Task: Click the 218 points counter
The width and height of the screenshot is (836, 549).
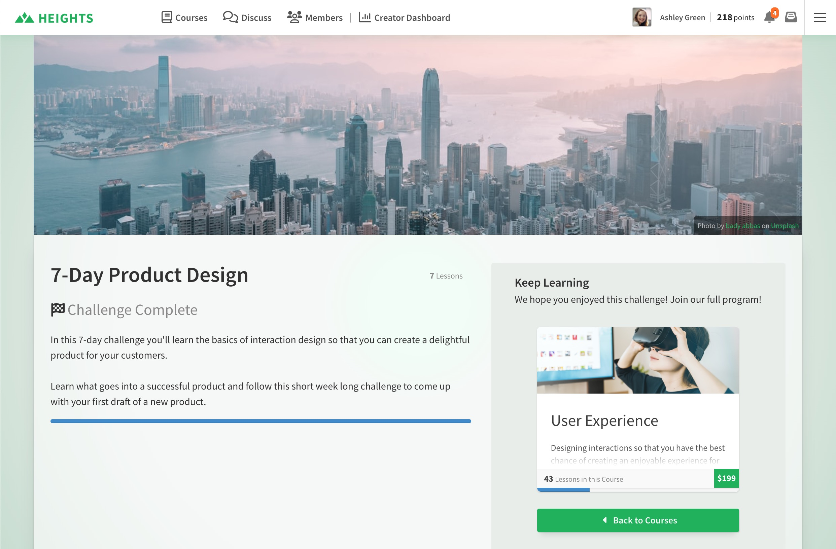Action: pyautogui.click(x=735, y=17)
